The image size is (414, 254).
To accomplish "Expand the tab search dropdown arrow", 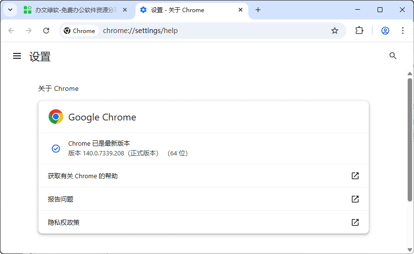I will (x=10, y=10).
